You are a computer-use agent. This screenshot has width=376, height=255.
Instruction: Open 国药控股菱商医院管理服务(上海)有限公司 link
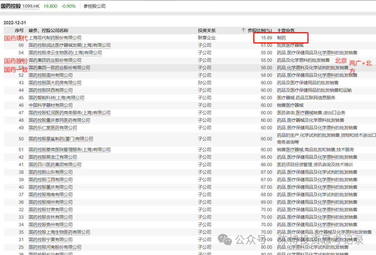pos(70,150)
